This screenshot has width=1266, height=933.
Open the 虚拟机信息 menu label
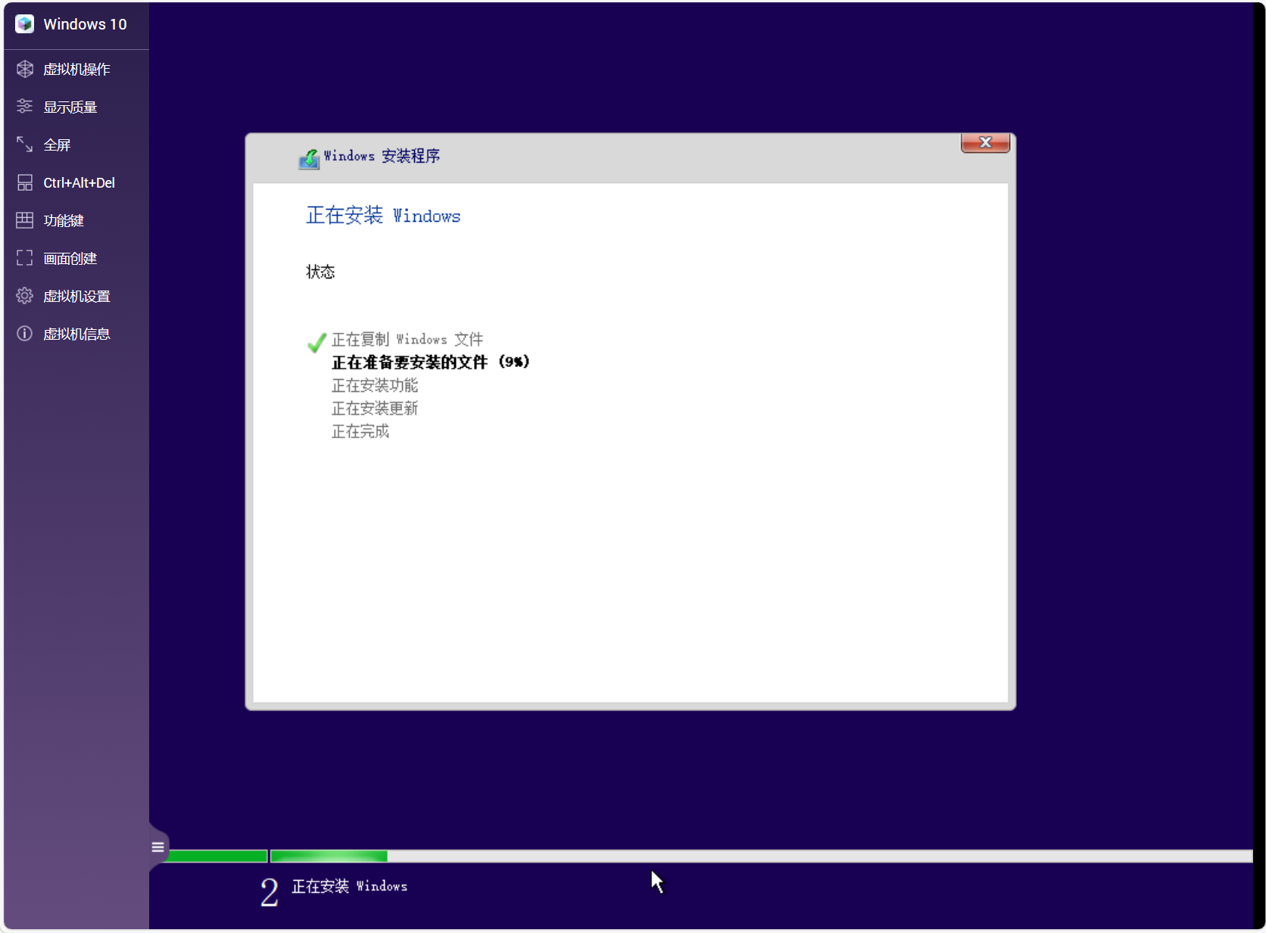(x=76, y=334)
